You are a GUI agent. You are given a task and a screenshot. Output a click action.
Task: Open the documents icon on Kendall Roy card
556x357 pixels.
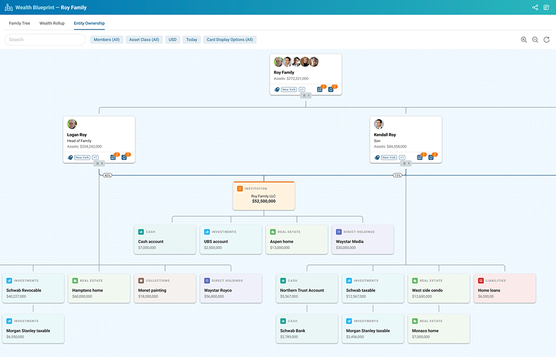420,157
